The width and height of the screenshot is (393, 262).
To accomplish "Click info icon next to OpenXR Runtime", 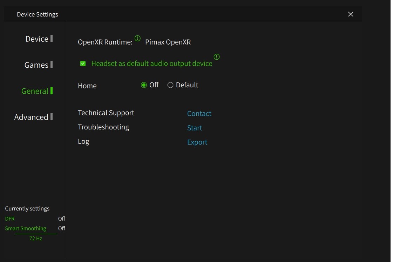I will coord(137,38).
